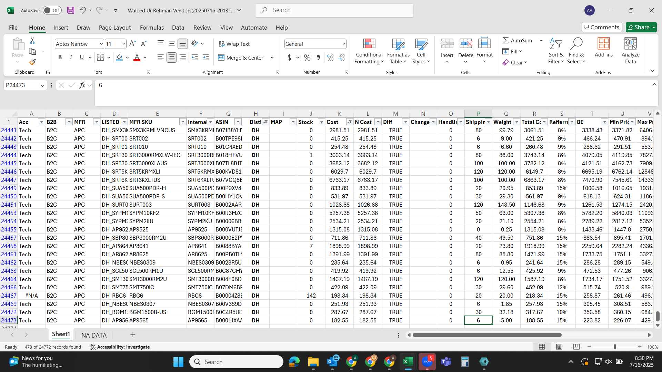This screenshot has width=662, height=372.
Task: Open the File menu
Action: point(13,28)
